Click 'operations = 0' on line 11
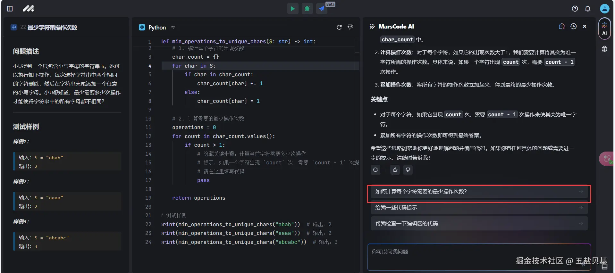Screen dimensions: 615x273 pos(194,128)
